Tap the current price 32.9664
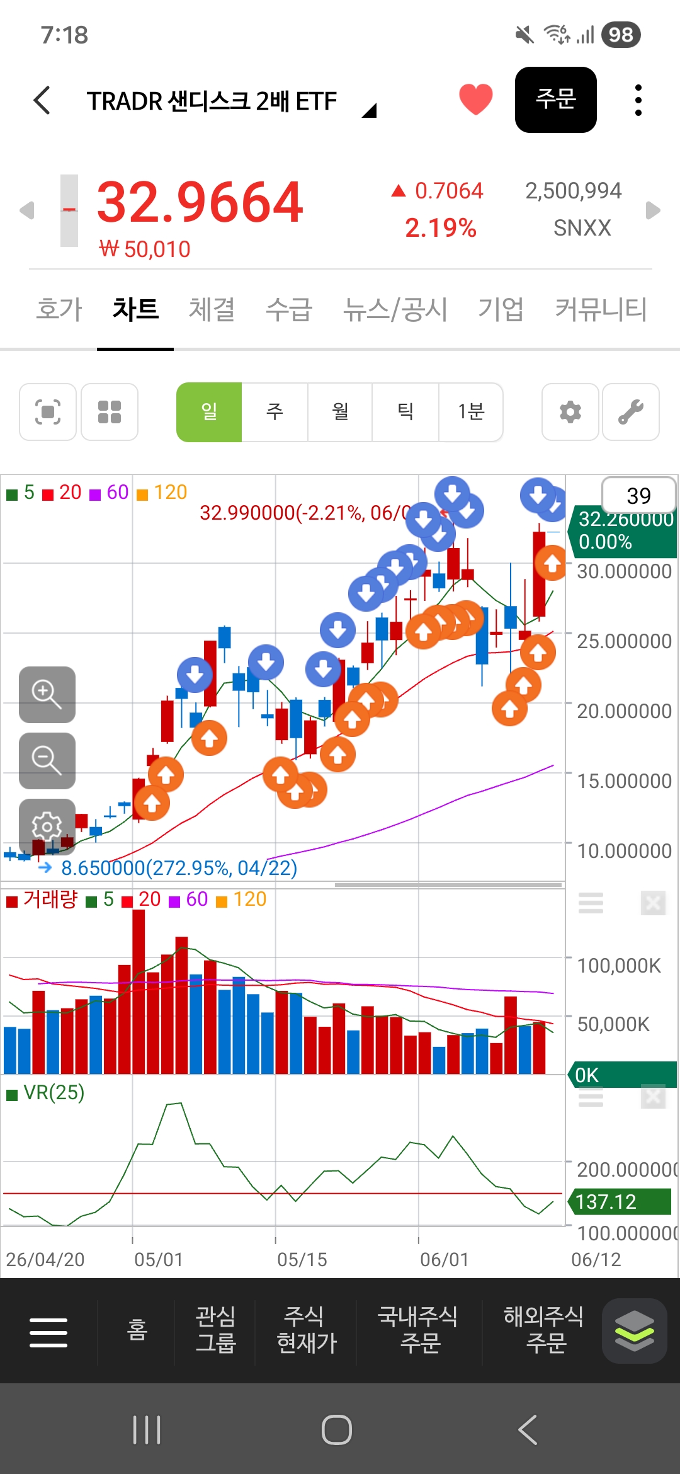Image resolution: width=680 pixels, height=1474 pixels. click(200, 202)
